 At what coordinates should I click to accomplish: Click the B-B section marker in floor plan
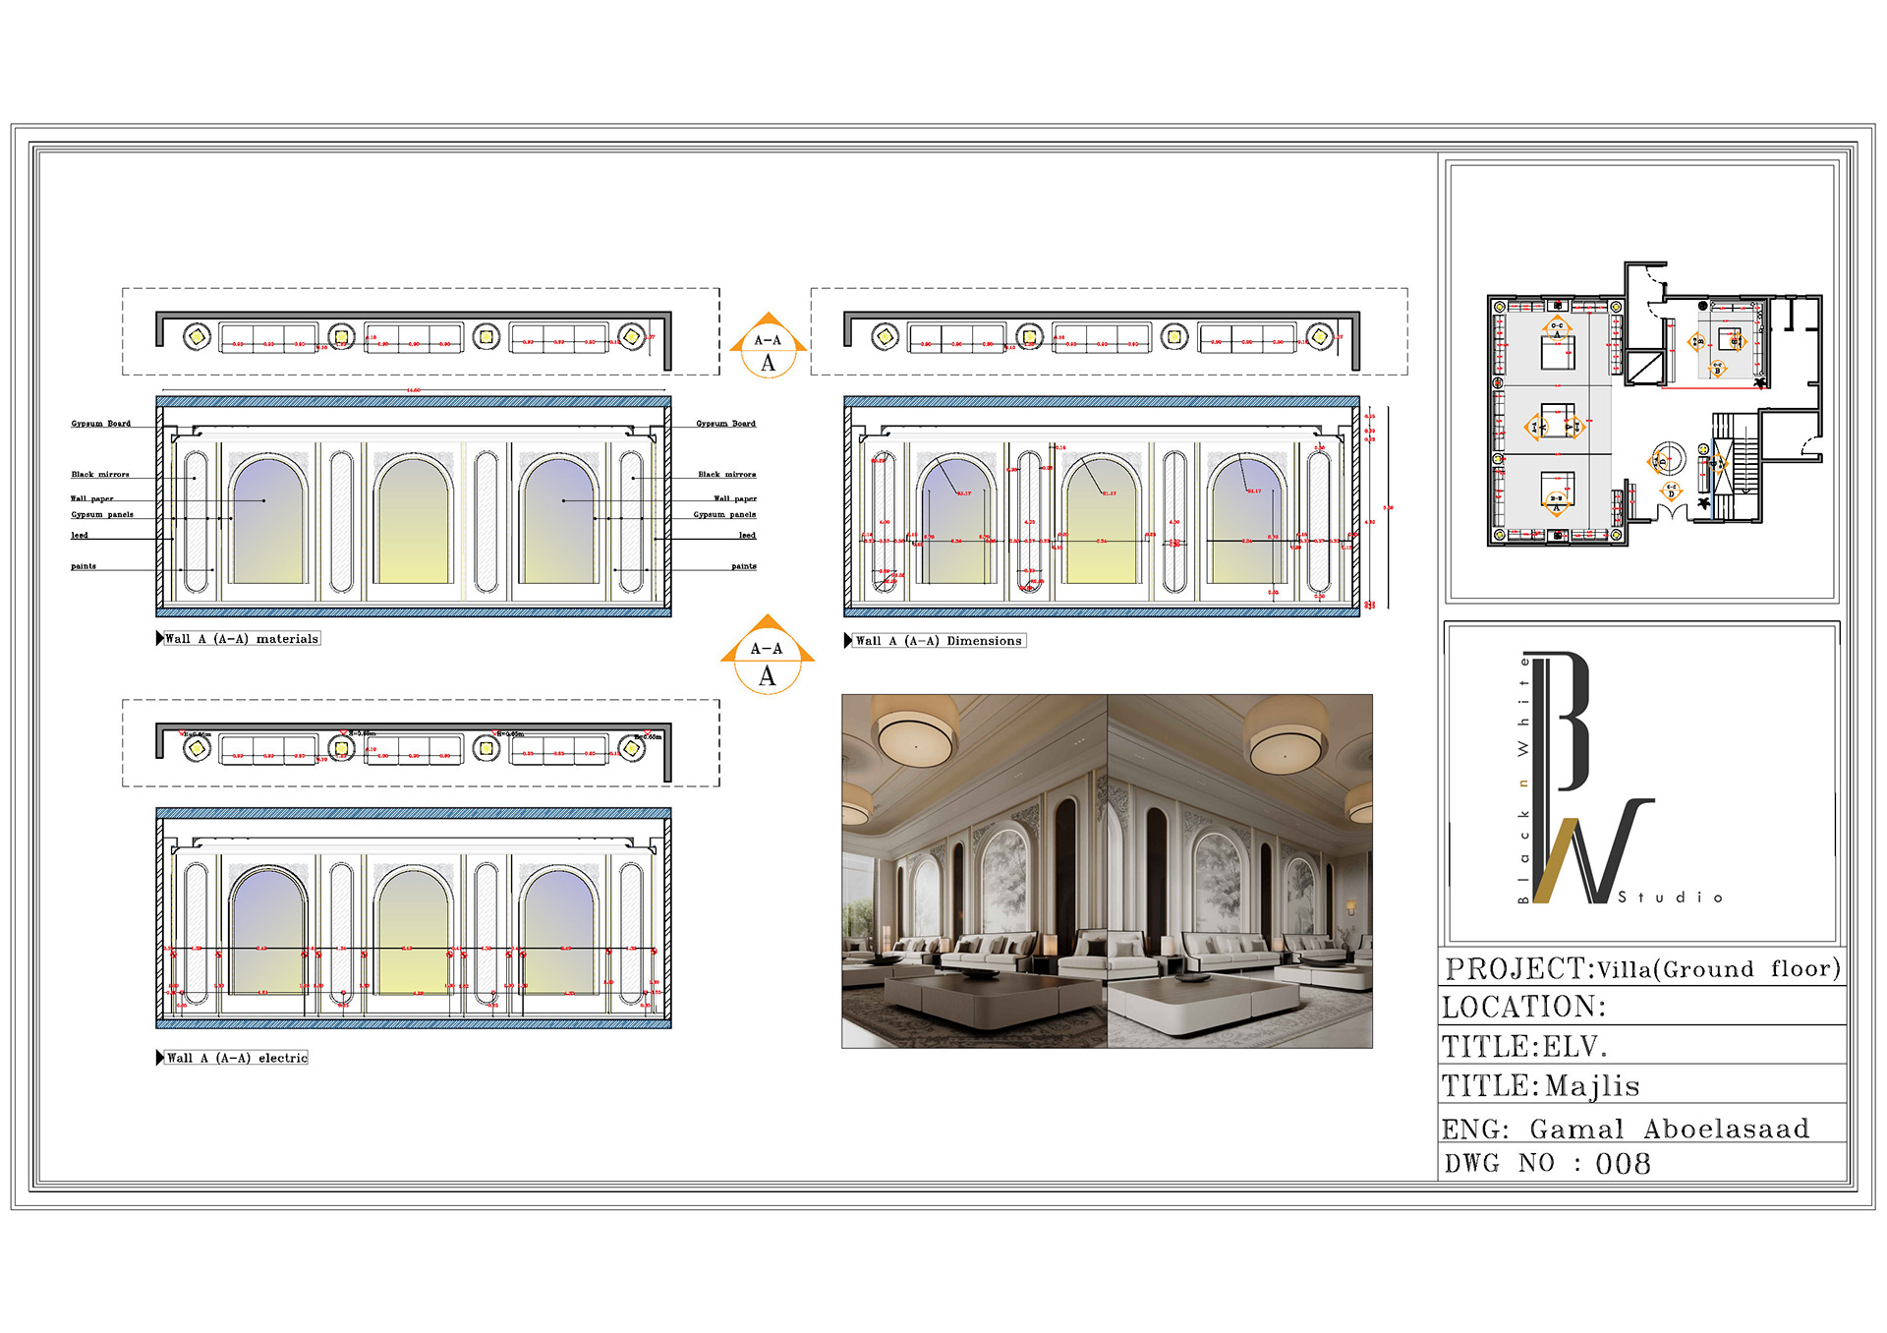tap(1556, 502)
